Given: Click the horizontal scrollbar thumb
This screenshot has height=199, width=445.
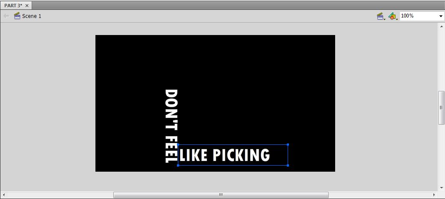Looking at the screenshot, I should point(221,195).
